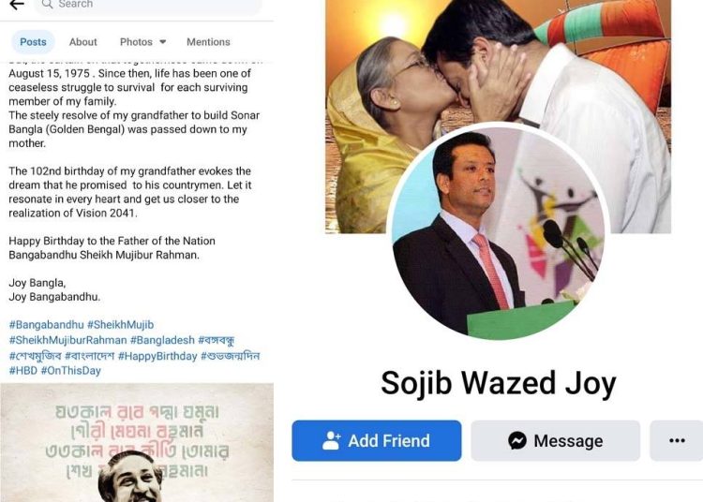Switch to the Posts tab

(33, 42)
